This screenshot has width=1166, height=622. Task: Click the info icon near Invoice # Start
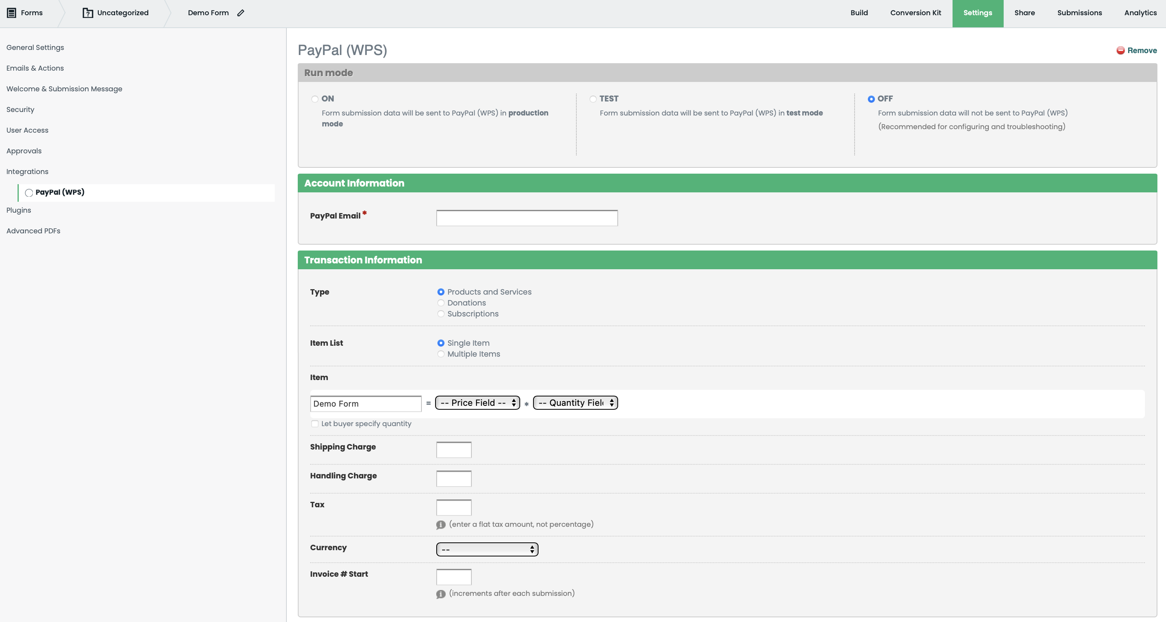(441, 594)
